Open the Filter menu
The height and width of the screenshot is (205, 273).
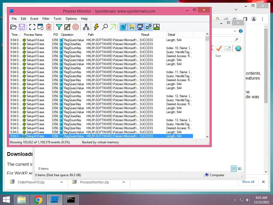(x=46, y=19)
